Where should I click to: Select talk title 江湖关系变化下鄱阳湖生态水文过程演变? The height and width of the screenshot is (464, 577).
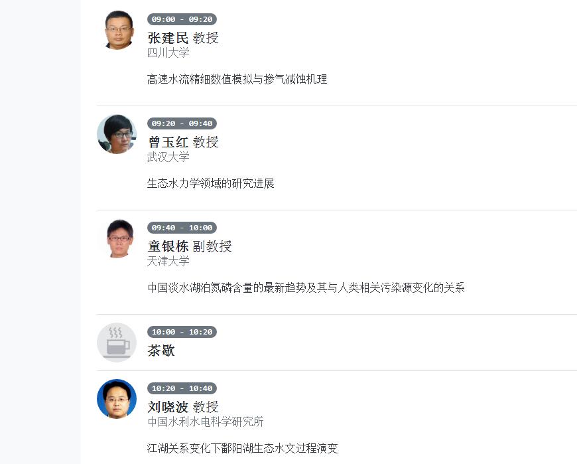(x=242, y=448)
